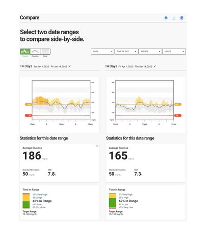This screenshot has width=211, height=239.
Task: Click the right 14 Days label
Action: click(111, 66)
